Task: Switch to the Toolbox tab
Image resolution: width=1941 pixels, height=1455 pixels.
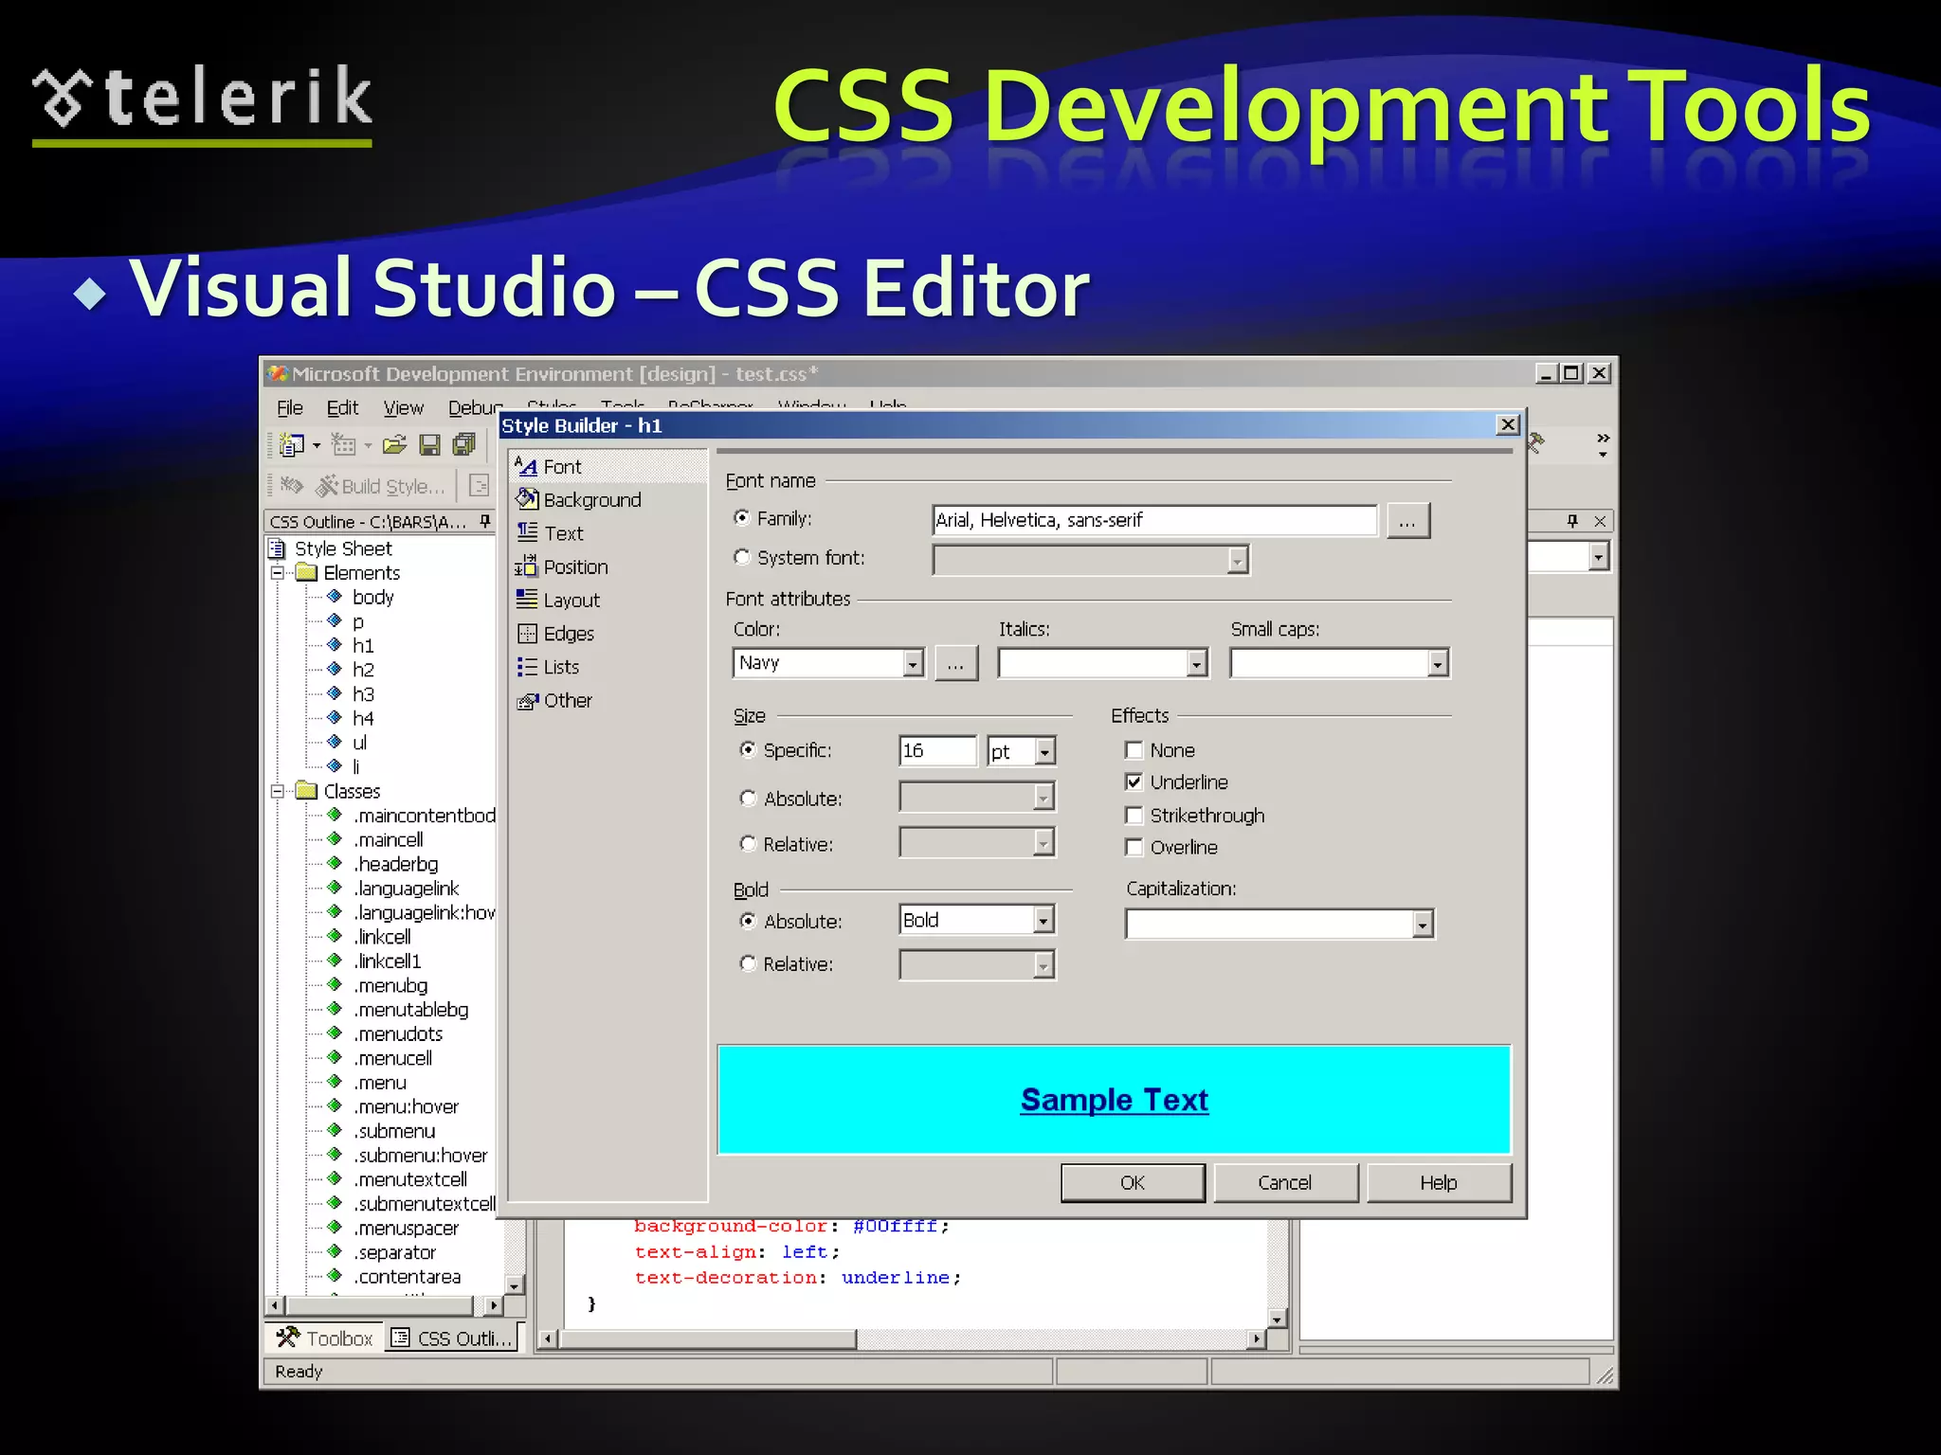Action: (325, 1338)
